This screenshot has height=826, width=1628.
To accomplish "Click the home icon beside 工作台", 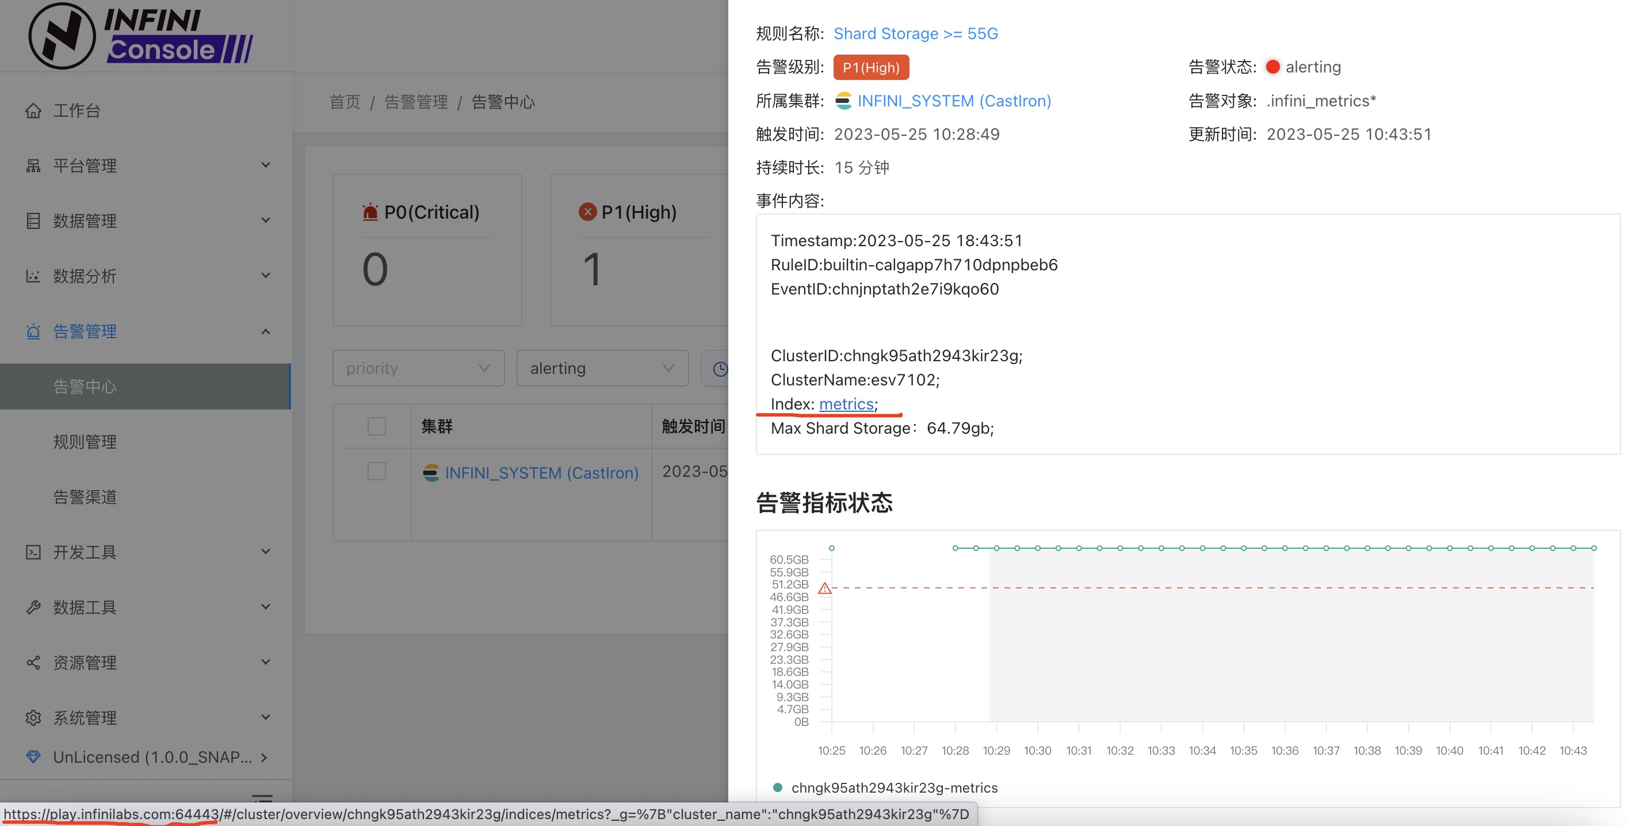I will coord(33,111).
